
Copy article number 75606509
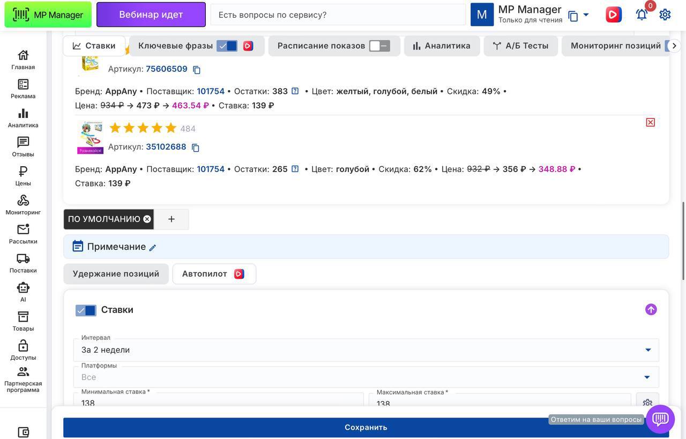[197, 70]
